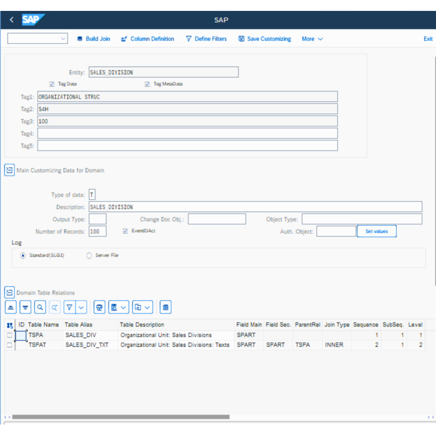Collapse the Main Customizing Data section icon

(9, 170)
